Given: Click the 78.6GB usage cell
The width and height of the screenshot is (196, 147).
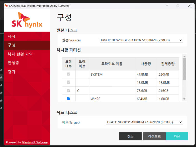Looking at the screenshot, I should (146, 91).
